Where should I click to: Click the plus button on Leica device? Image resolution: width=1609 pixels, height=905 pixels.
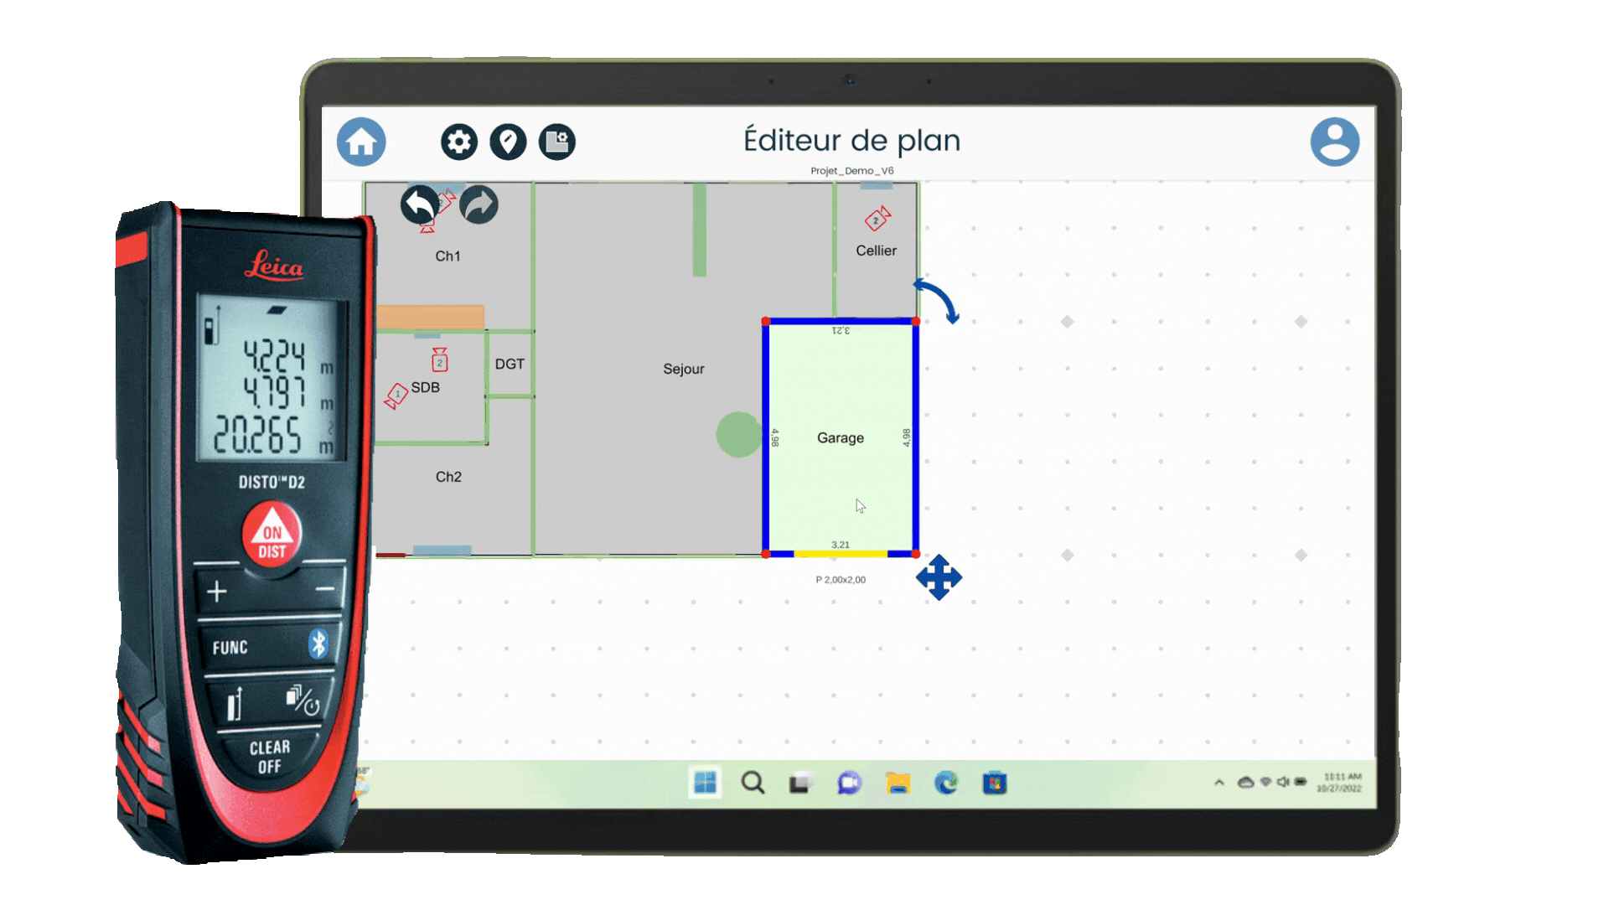click(x=217, y=592)
